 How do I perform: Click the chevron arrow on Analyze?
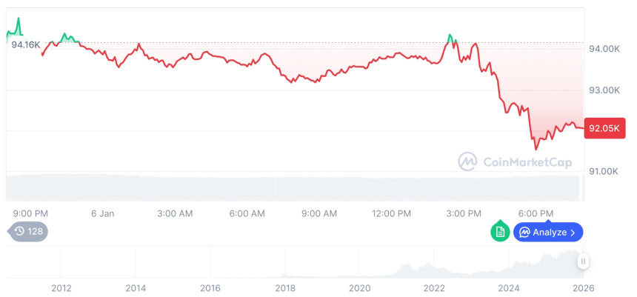[x=573, y=233]
